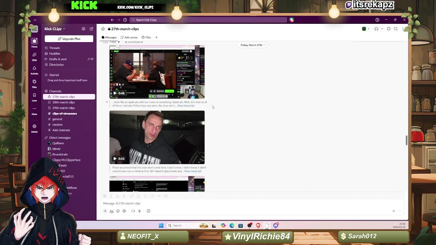Open direct message with Quillians

pyautogui.click(x=58, y=143)
